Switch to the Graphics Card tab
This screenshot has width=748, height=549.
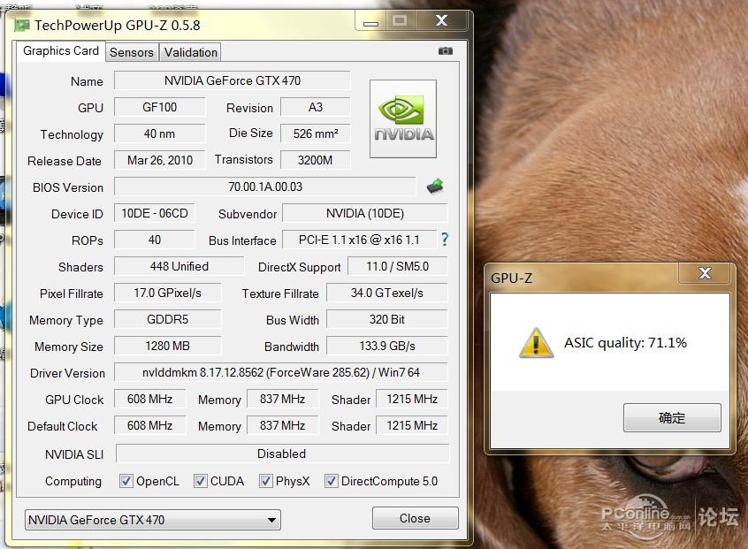(x=61, y=51)
